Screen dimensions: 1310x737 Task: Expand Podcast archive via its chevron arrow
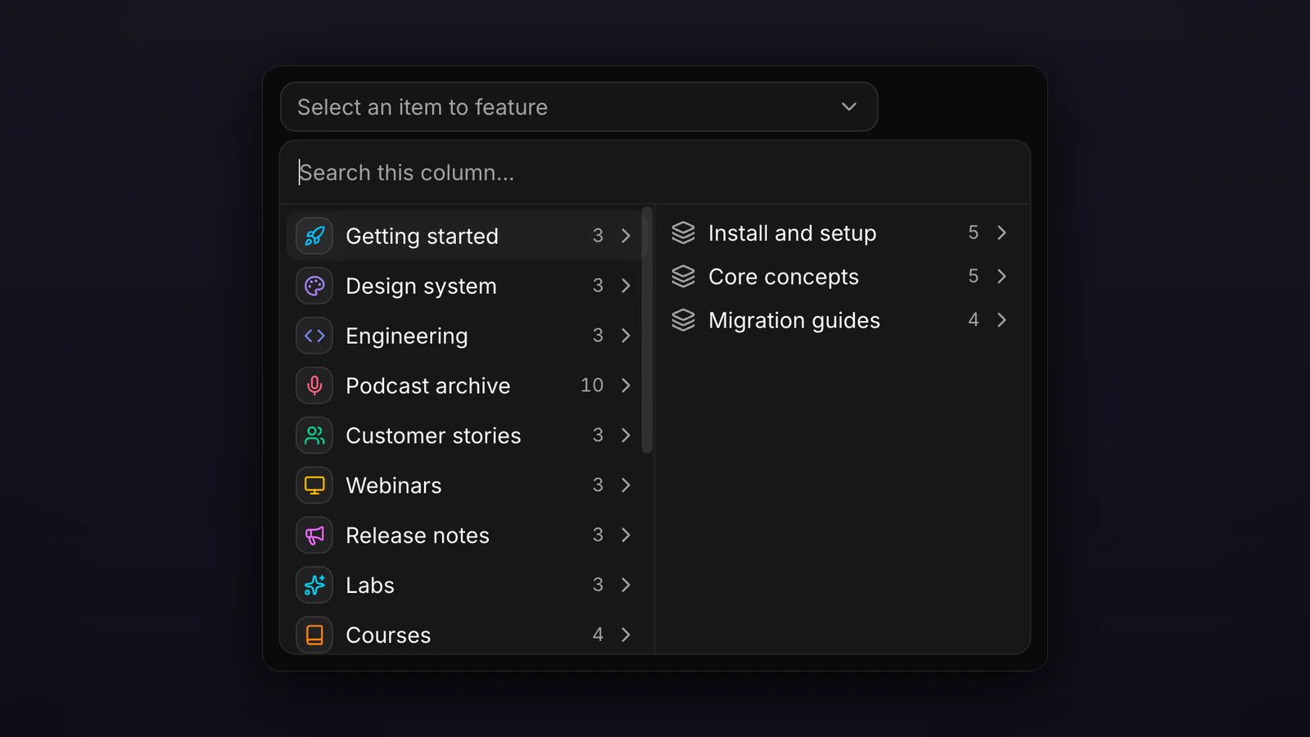pos(626,386)
